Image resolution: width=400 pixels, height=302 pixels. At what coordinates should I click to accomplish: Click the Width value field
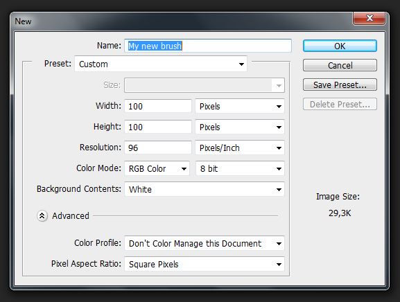pos(158,106)
